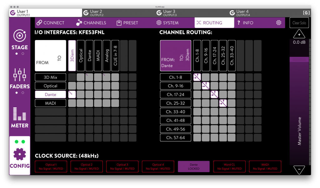Screen dimensions: 320x188
Task: Select Optical 1 as clock source
Action: tap(51, 166)
